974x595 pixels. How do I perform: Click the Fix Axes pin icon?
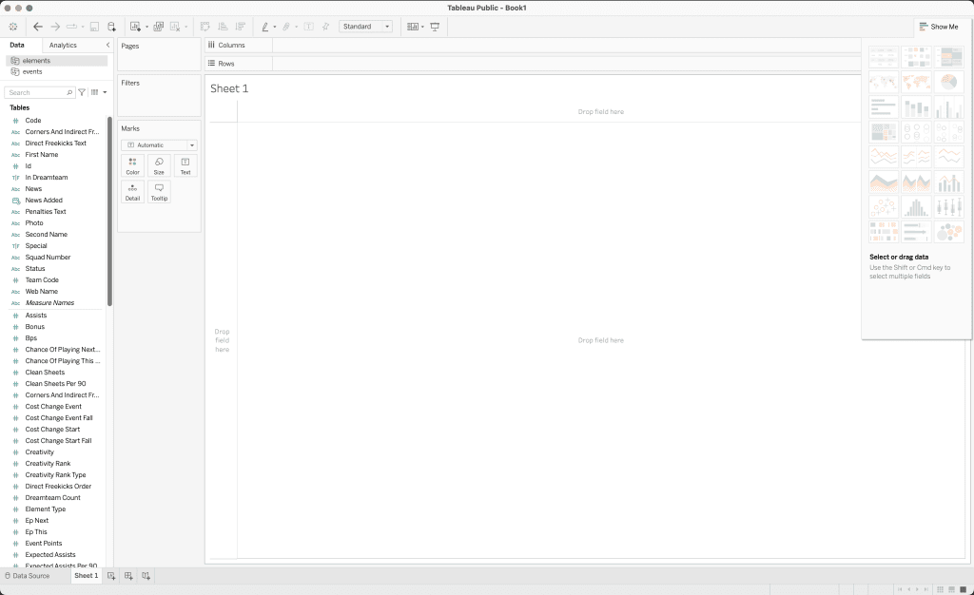tap(325, 27)
